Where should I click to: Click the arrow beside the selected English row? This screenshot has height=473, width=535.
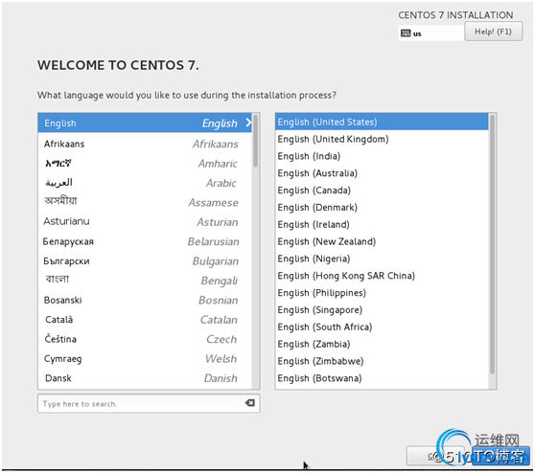tap(248, 123)
